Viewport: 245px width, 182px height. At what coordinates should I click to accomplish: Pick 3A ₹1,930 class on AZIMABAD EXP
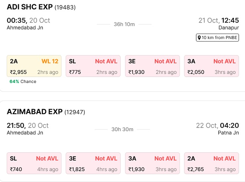152,164
